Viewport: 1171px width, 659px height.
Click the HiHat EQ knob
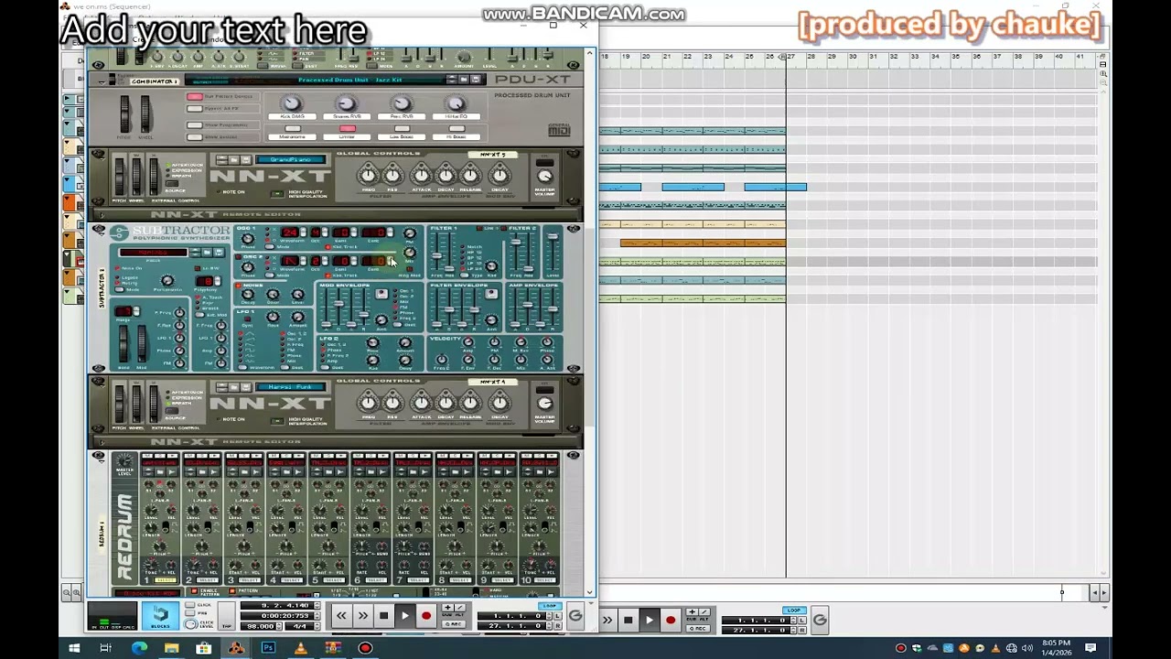(457, 103)
